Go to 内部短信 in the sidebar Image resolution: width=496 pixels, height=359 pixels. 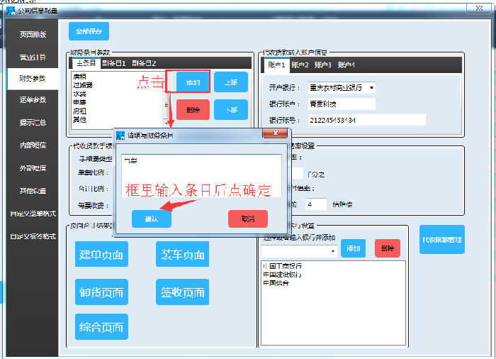click(x=33, y=145)
